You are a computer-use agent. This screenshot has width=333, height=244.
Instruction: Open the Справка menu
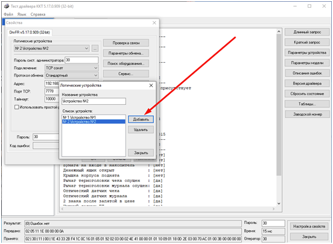pyautogui.click(x=38, y=14)
